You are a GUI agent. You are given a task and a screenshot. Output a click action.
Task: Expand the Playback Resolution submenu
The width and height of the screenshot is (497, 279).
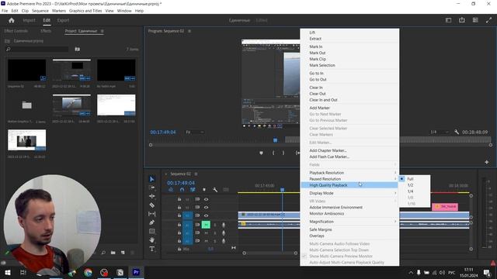[349, 173]
